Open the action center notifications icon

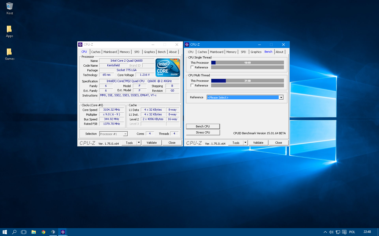pos(344,232)
